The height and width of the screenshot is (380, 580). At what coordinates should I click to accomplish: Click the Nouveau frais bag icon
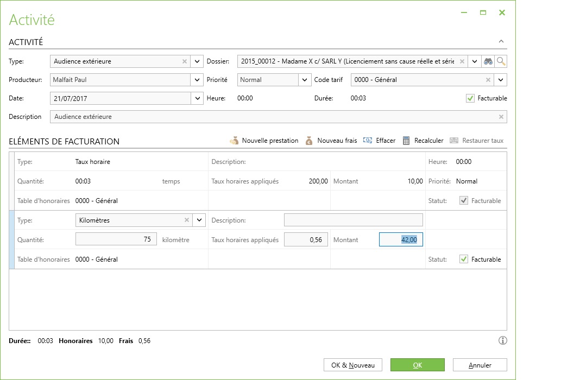pos(309,141)
